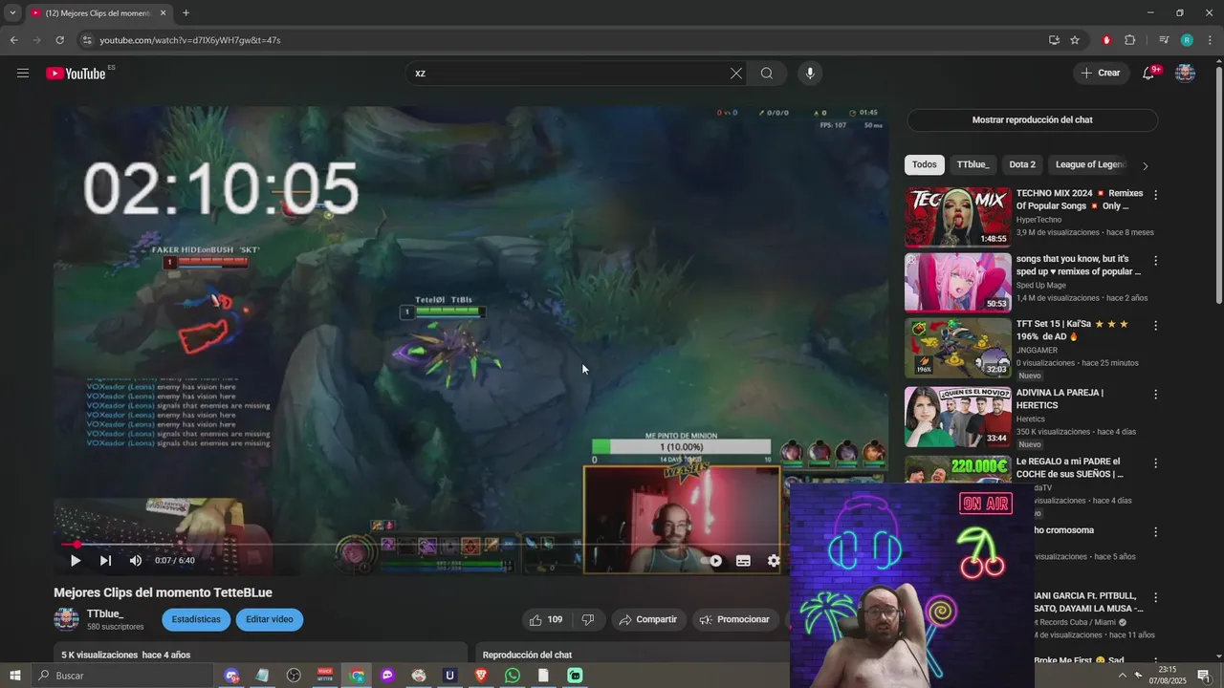Screen dimensions: 1224x688
Task: Mute the video volume
Action: pyautogui.click(x=136, y=561)
